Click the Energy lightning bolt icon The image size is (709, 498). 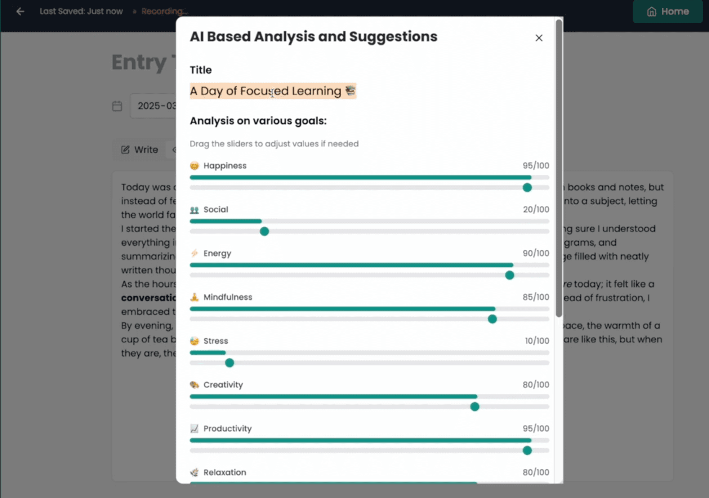[194, 253]
